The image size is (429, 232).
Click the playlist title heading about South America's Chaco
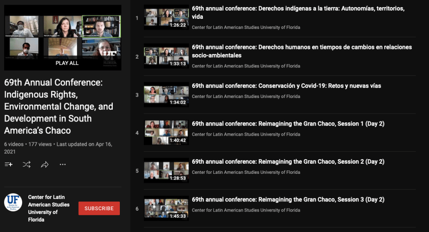click(x=58, y=106)
